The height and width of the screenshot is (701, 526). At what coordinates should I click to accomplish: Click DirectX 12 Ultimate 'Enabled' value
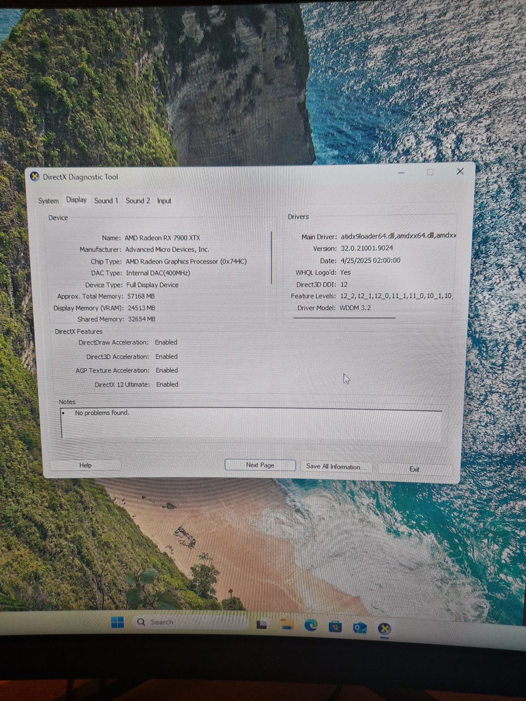tap(167, 384)
